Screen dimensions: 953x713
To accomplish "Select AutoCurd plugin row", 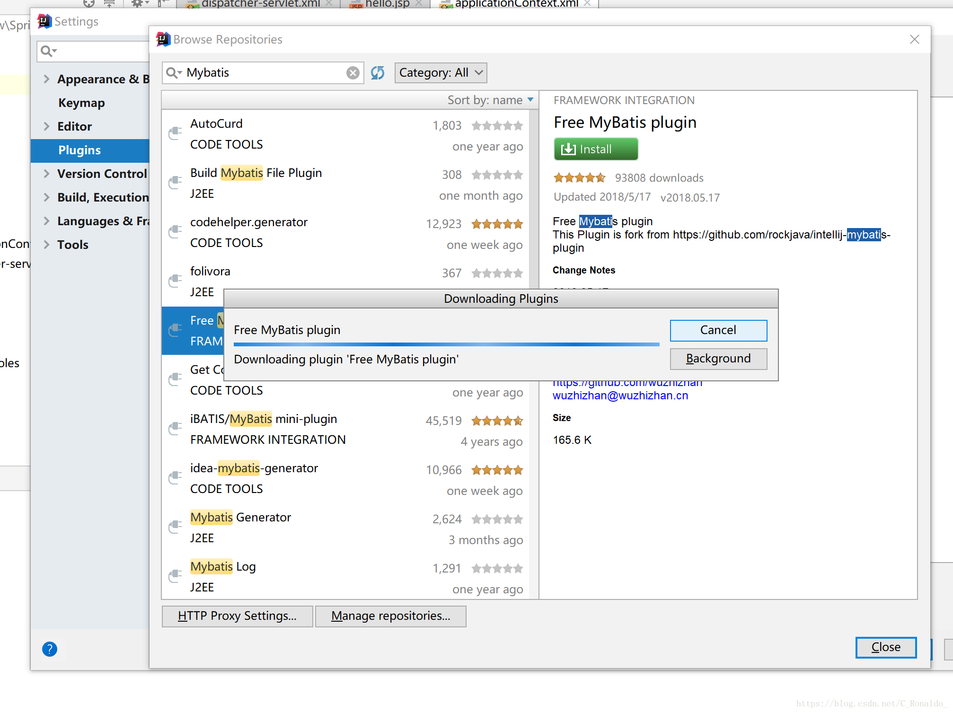I will click(345, 134).
